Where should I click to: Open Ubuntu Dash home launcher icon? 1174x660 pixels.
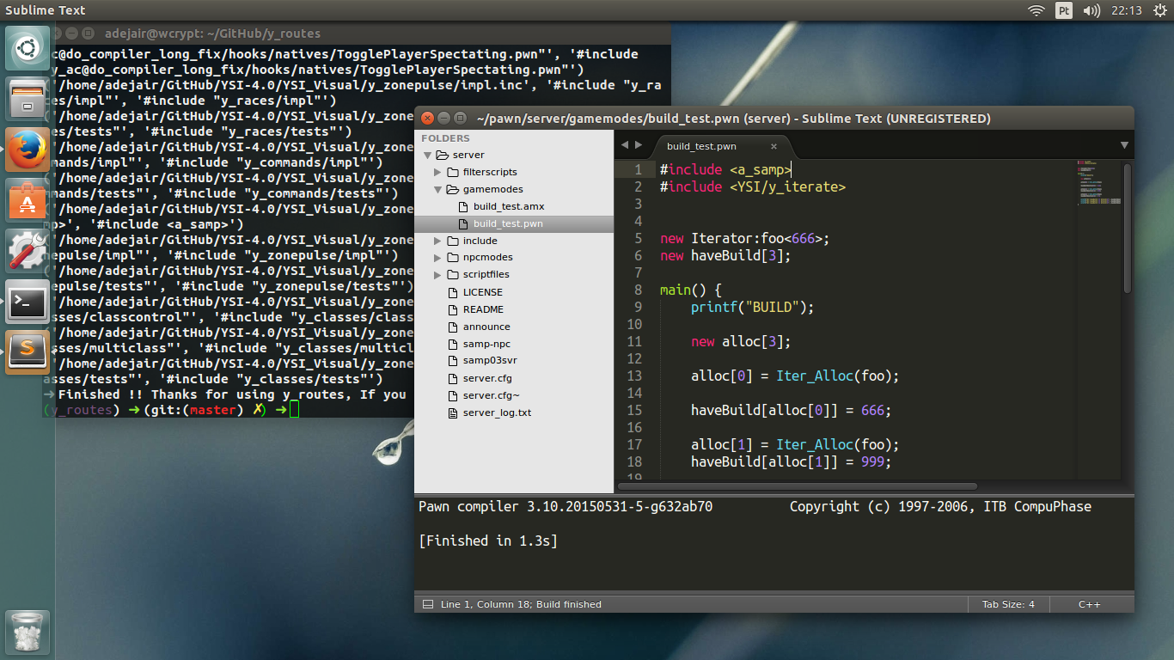[x=28, y=48]
